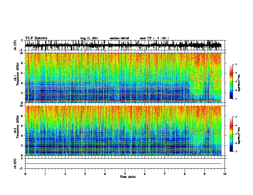253x195 pixels.
Task: Click the "ch.3(V)" axis label
Action: (x=15, y=163)
